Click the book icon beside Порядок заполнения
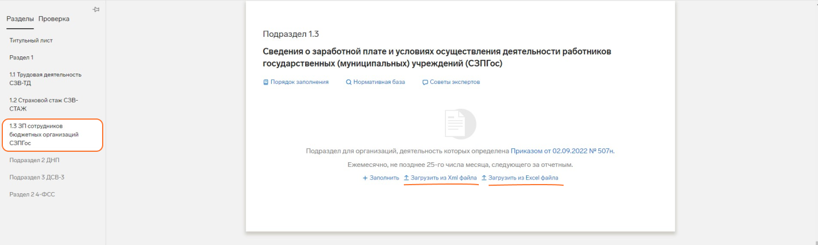This screenshot has height=245, width=818. click(266, 82)
